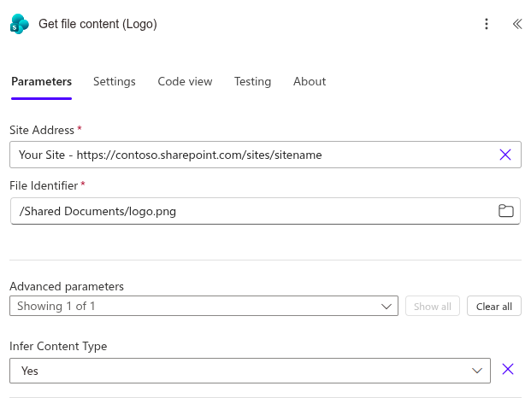Click the Clear all button
This screenshot has width=531, height=398.
tap(494, 307)
